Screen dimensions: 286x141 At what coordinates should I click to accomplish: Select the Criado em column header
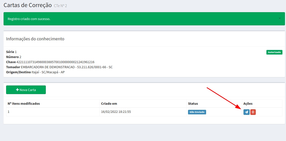coord(109,103)
